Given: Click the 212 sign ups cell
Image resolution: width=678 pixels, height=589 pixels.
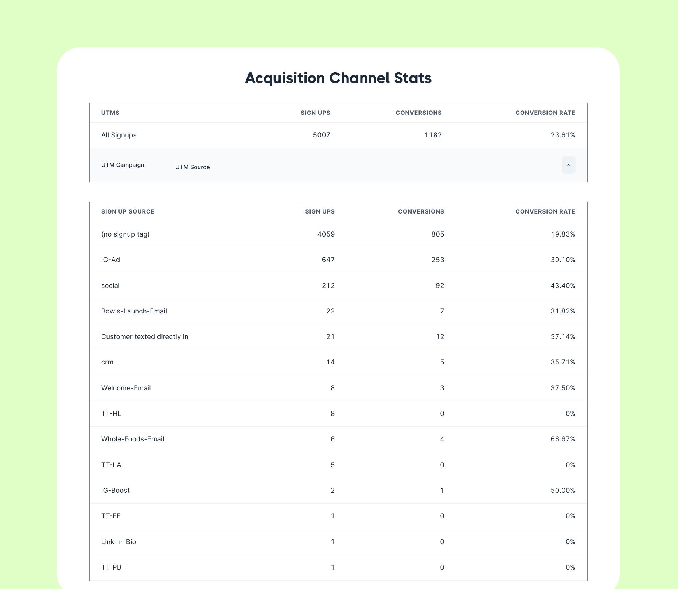Looking at the screenshot, I should [x=328, y=285].
